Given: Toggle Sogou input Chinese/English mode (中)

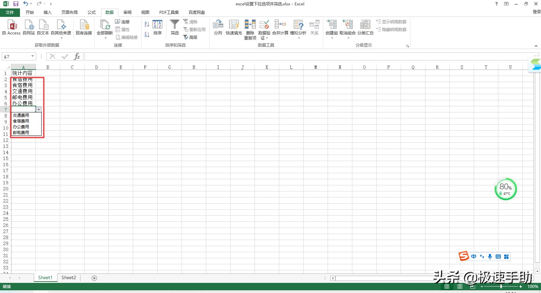Looking at the screenshot, I should (x=474, y=257).
